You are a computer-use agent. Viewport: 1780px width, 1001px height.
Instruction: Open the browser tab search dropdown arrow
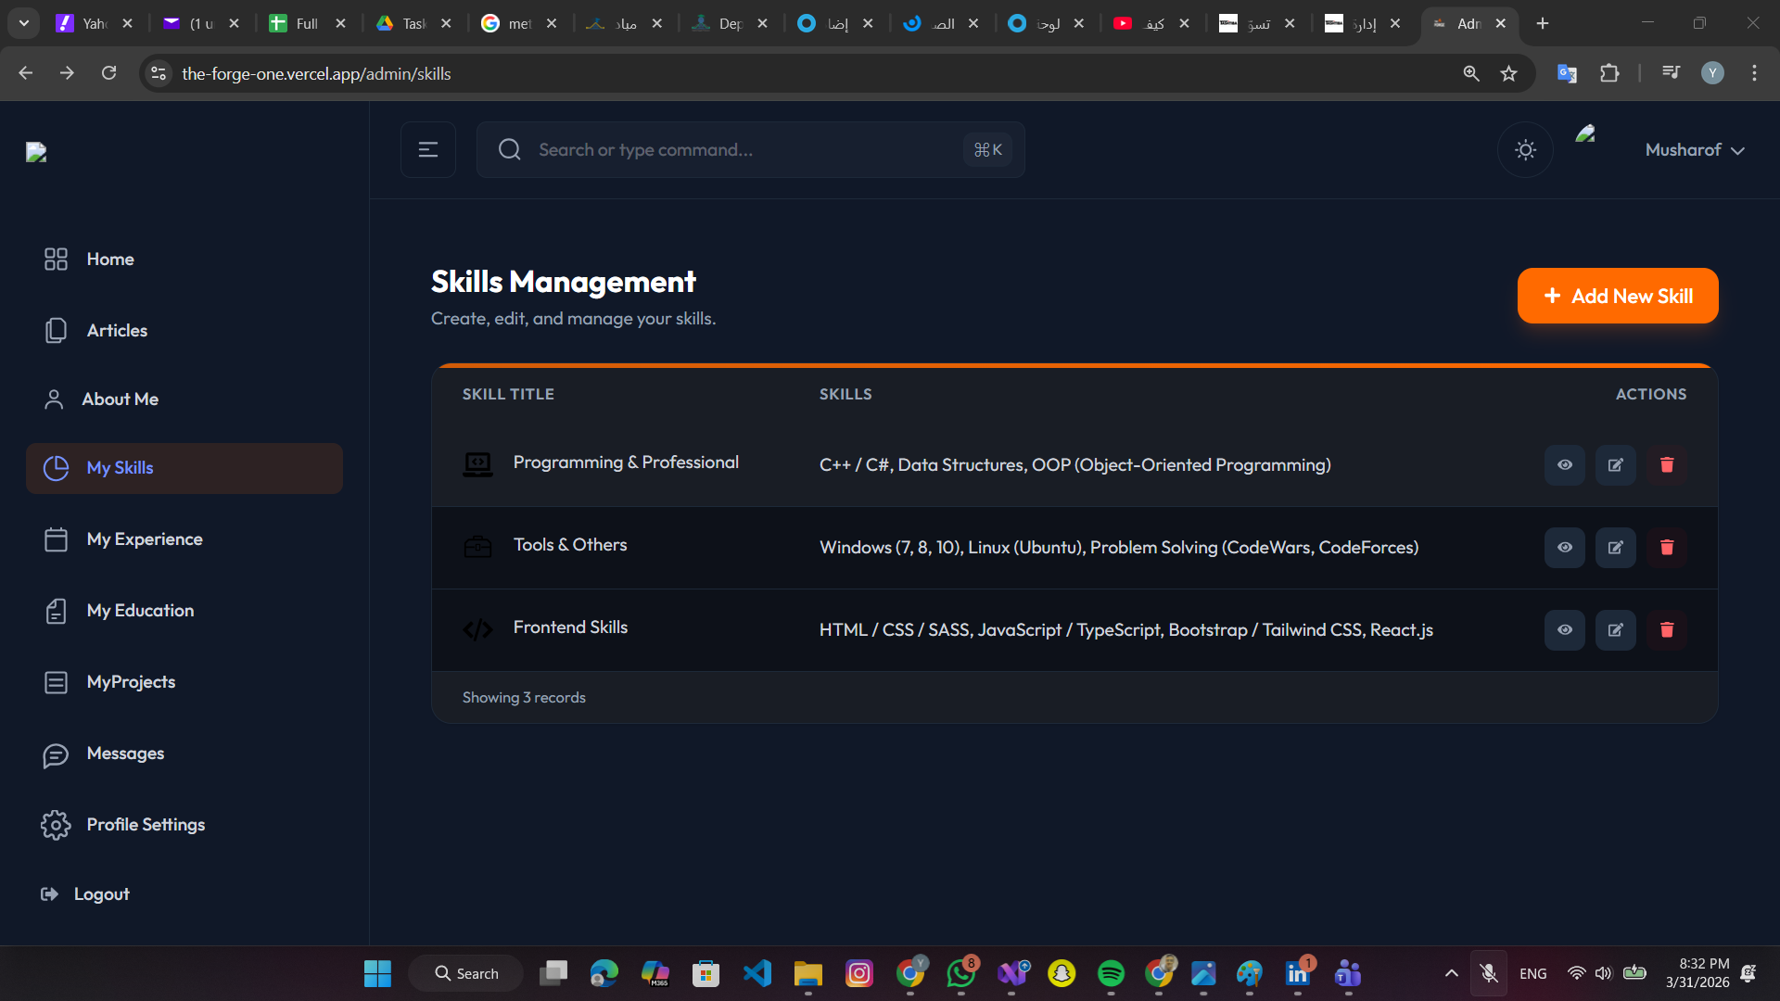[24, 23]
